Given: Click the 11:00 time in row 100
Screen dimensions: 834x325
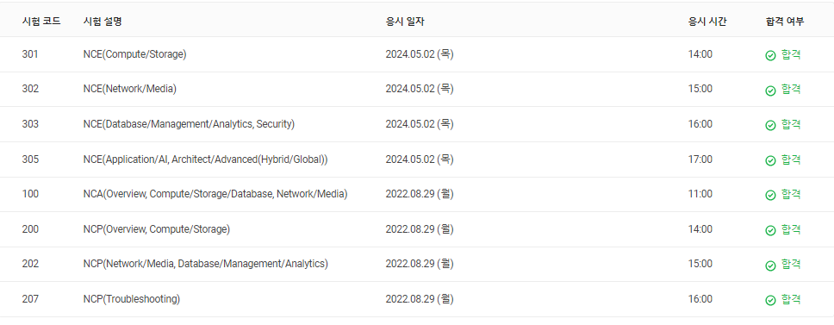Looking at the screenshot, I should pos(700,194).
